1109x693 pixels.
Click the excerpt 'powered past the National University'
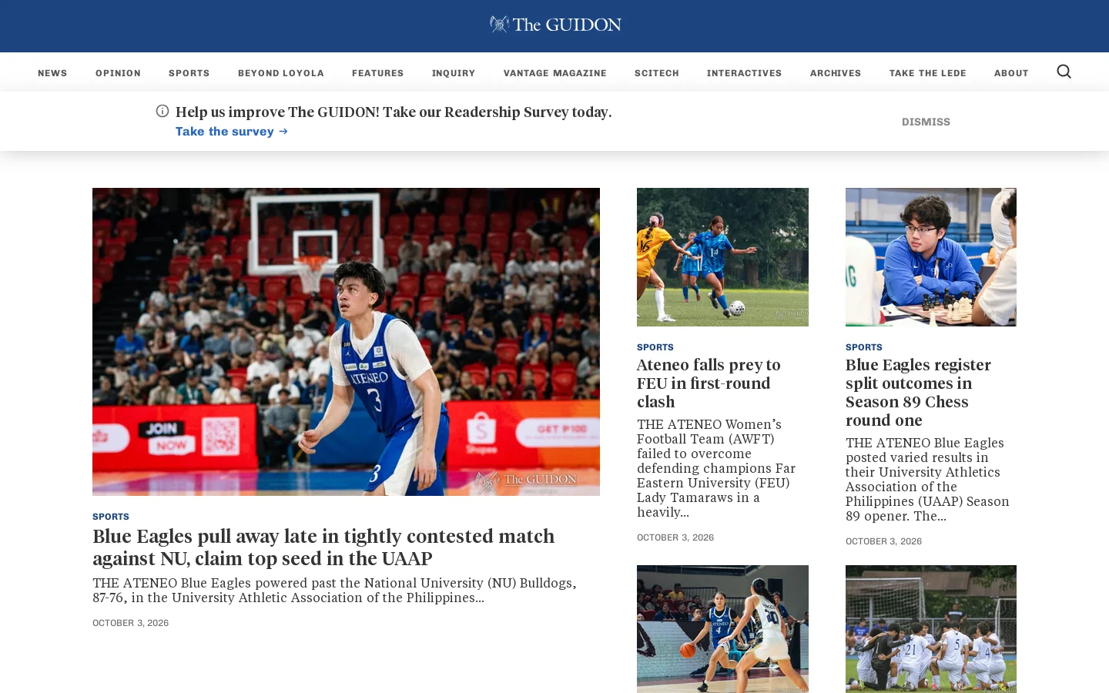click(334, 591)
